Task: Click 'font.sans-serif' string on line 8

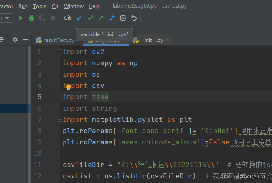Action: click(153, 131)
